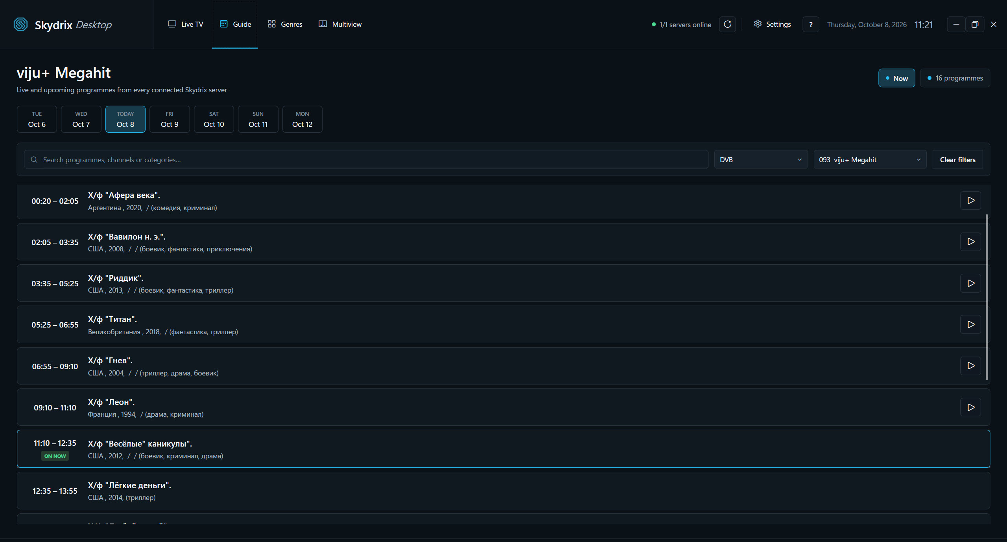Click Thursday, October 8, 2026 date text

867,25
